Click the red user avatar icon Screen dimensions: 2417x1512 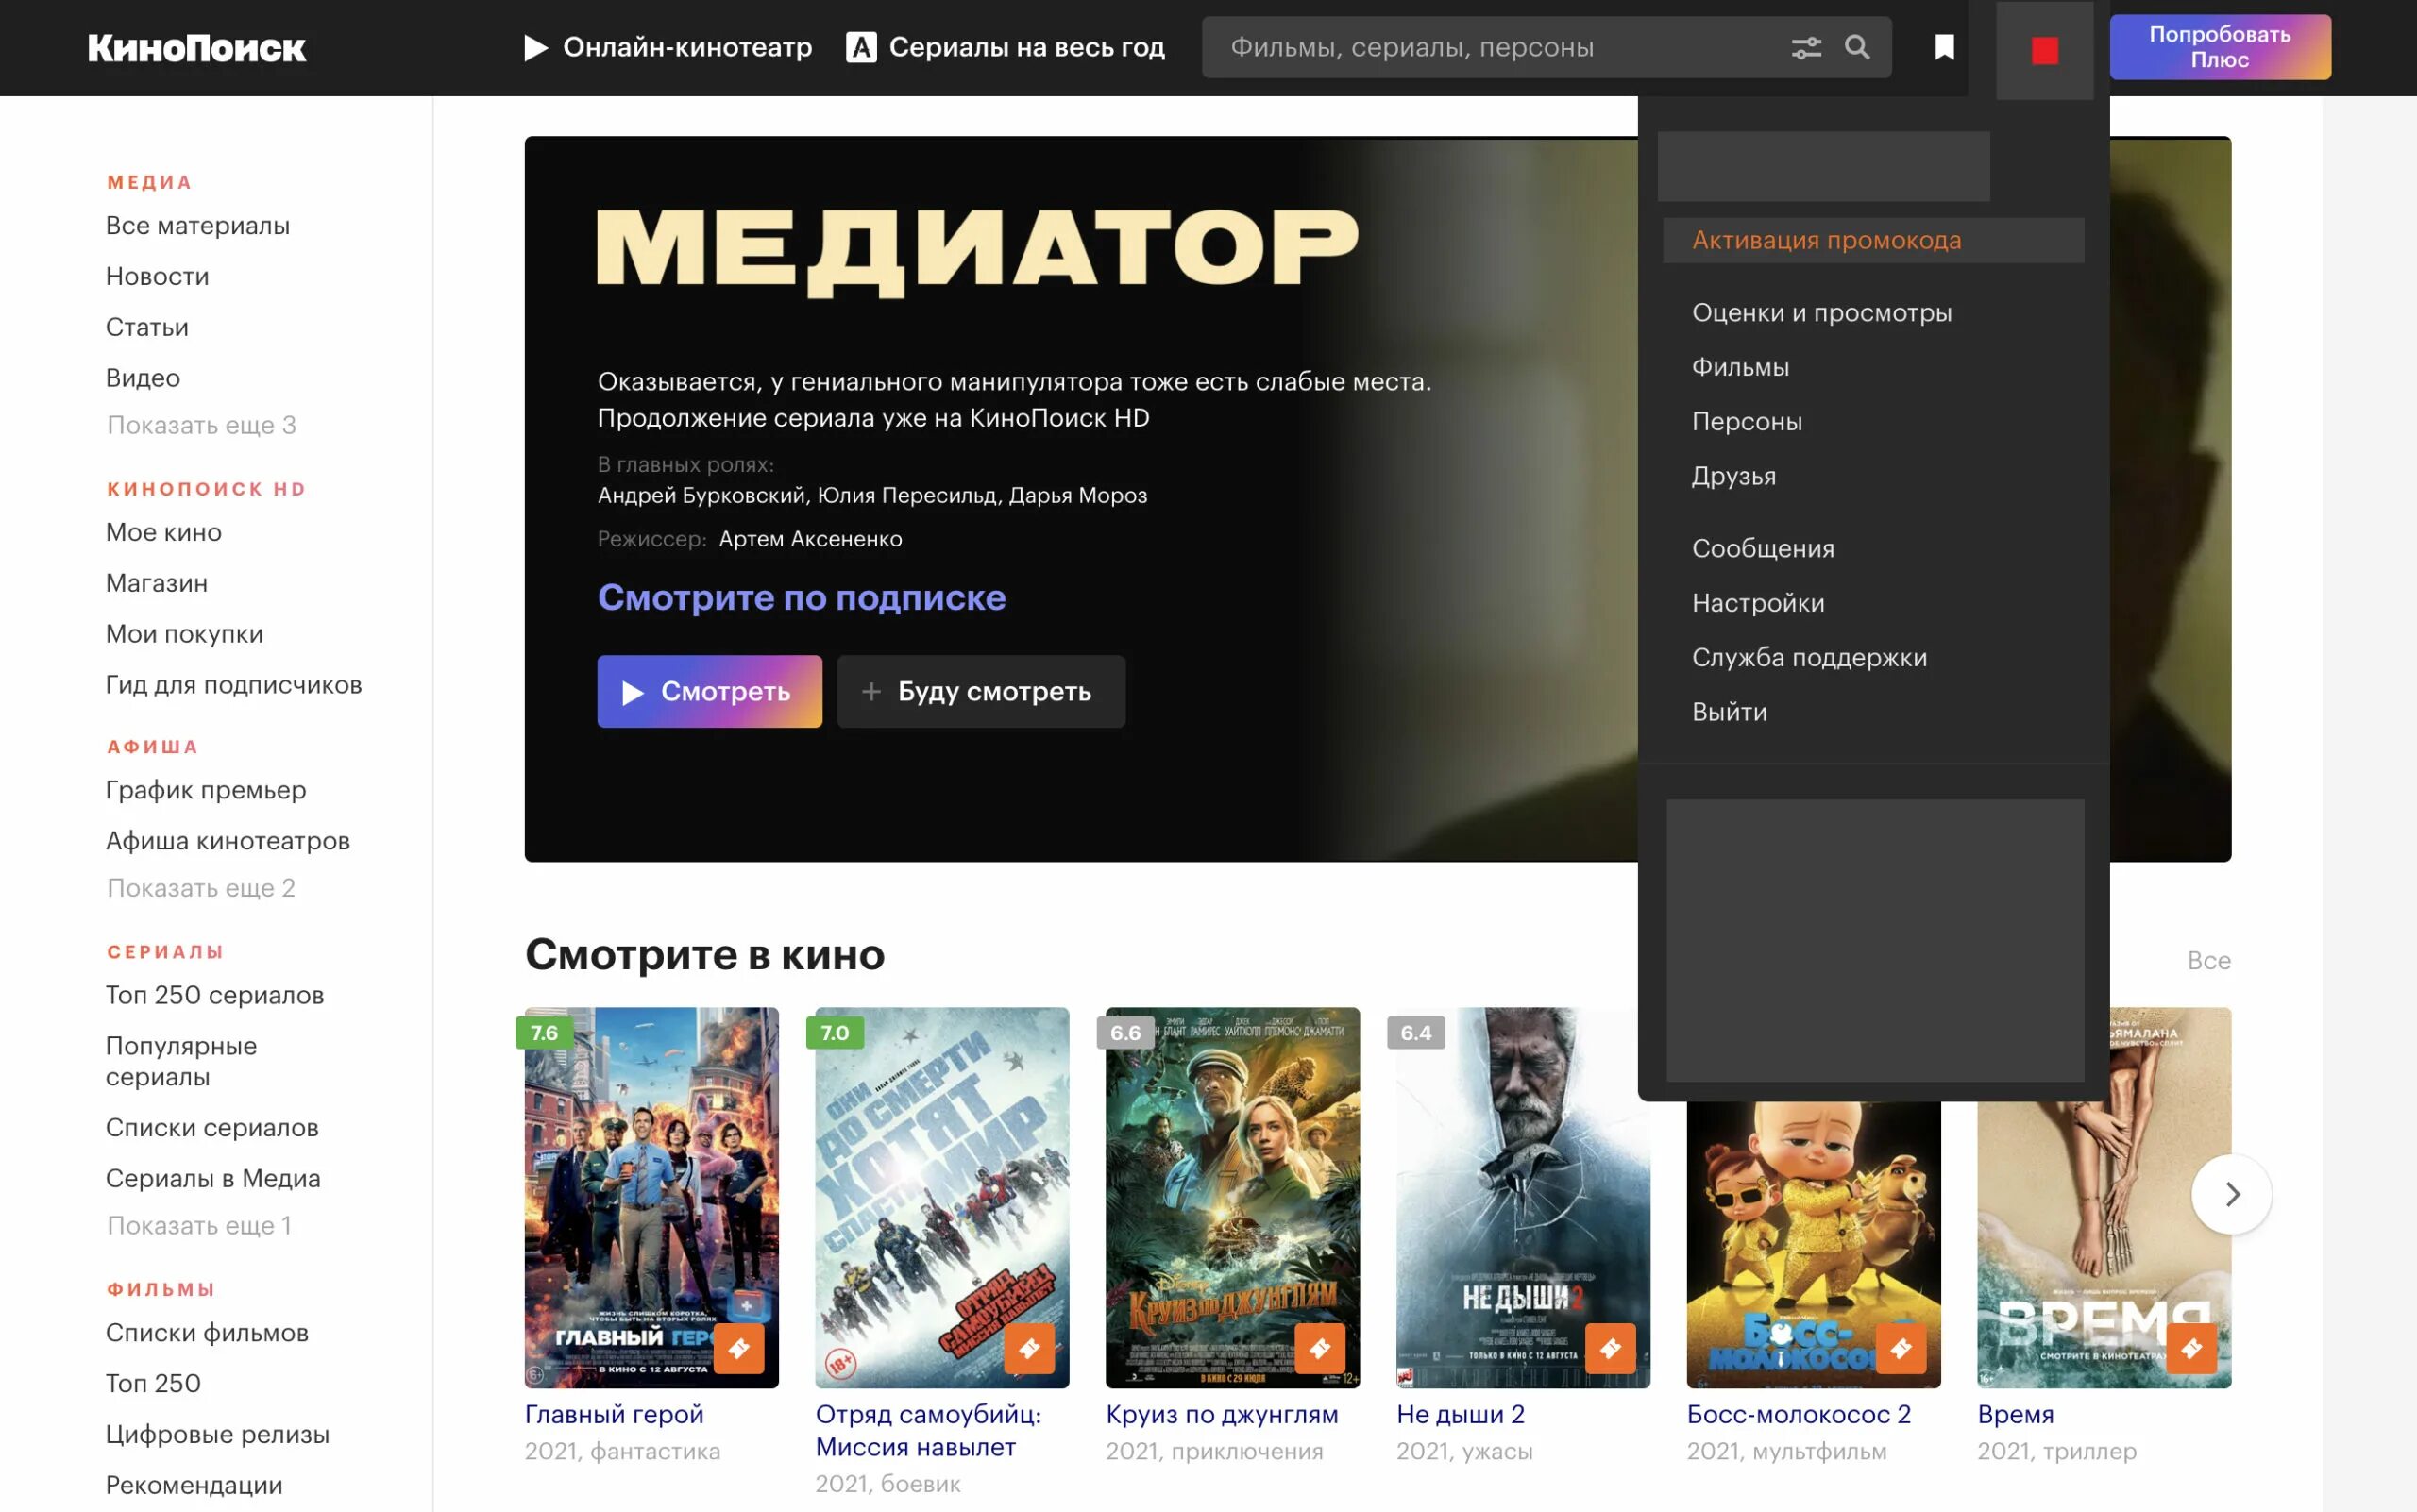[2044, 50]
